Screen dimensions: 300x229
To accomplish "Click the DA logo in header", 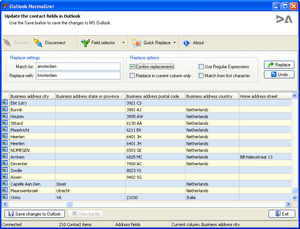I will click(284, 19).
